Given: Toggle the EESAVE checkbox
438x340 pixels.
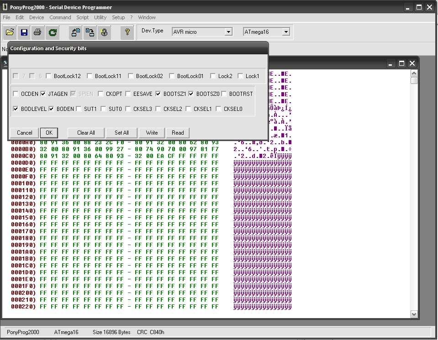Looking at the screenshot, I should [x=128, y=94].
